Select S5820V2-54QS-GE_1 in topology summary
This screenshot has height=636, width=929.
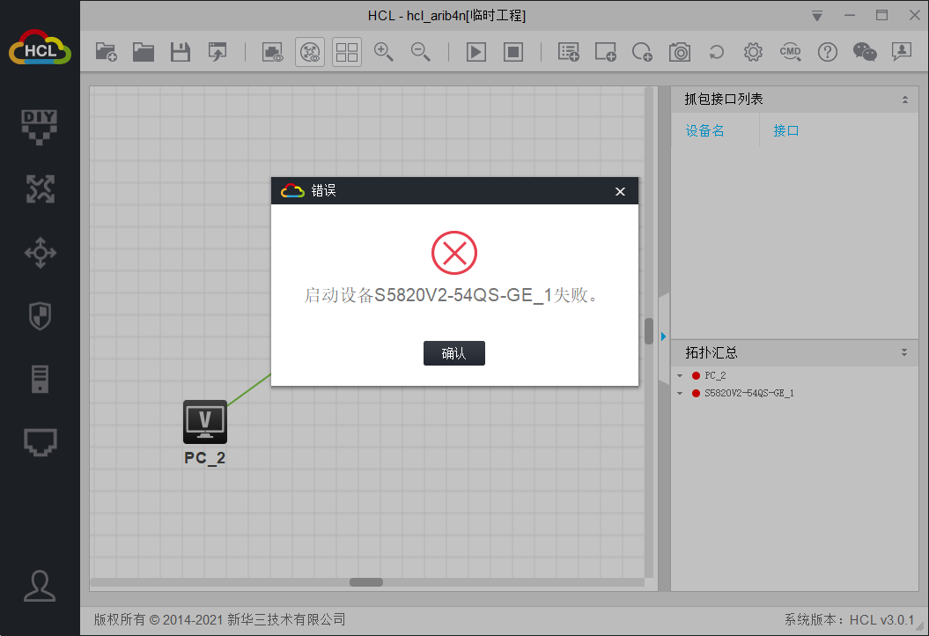click(x=748, y=393)
